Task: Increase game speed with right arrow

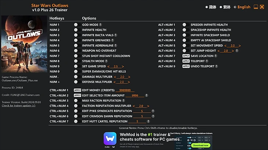Action: [123, 66]
